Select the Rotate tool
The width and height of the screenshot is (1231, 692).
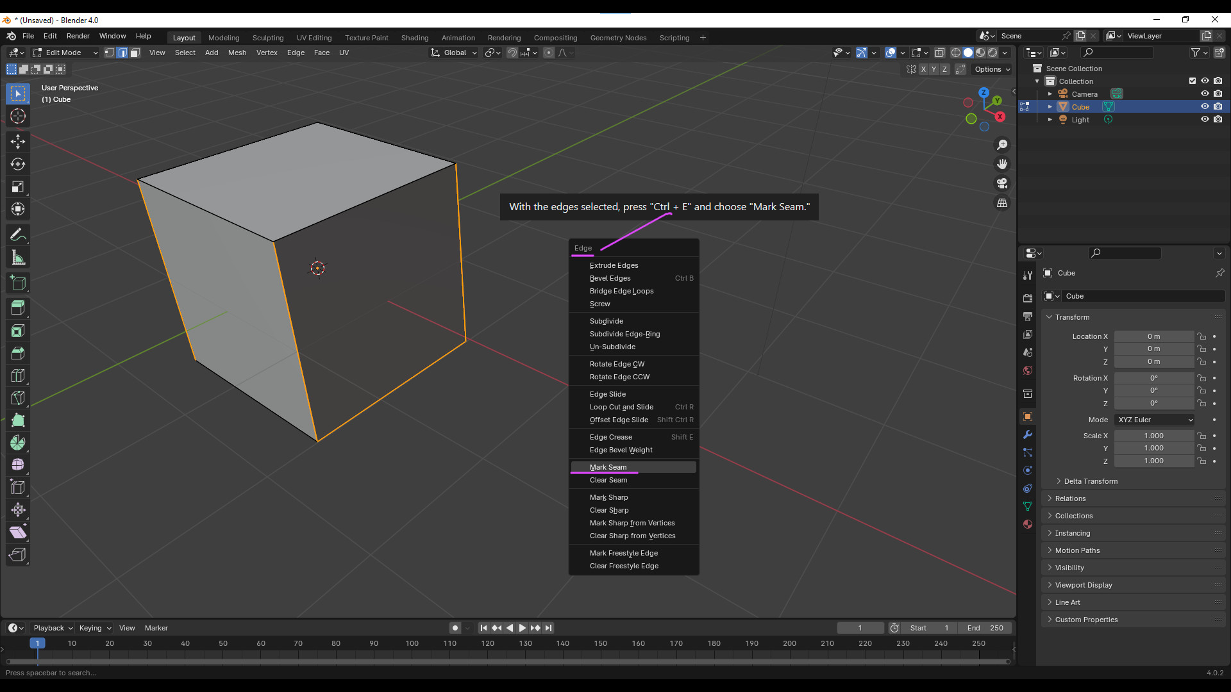(x=18, y=164)
